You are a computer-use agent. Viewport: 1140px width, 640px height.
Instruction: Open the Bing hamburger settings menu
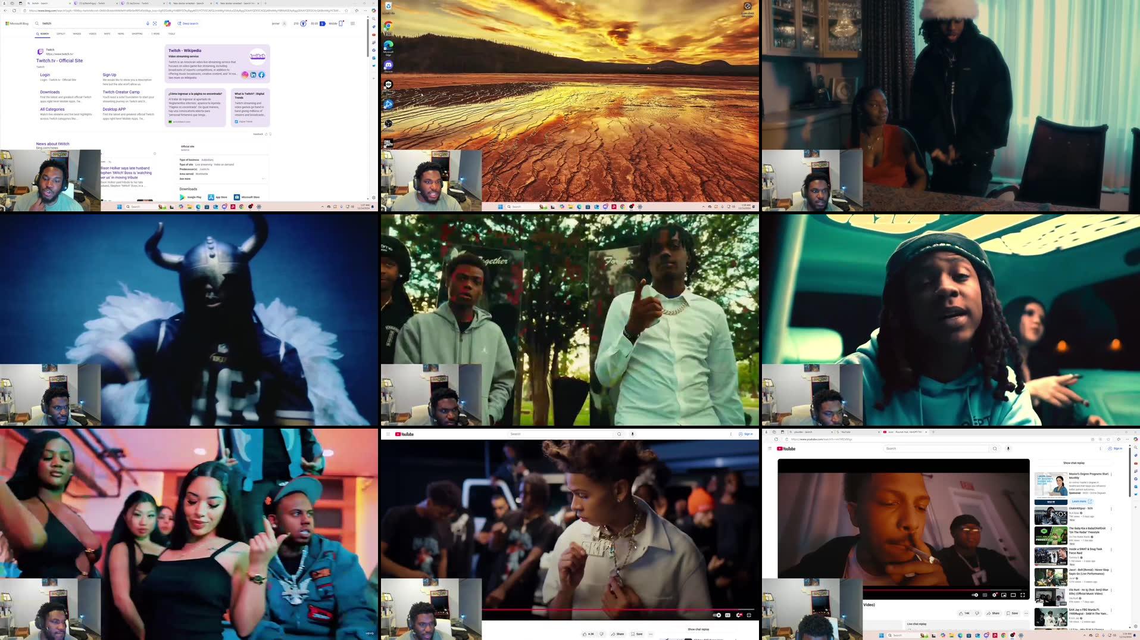(352, 23)
